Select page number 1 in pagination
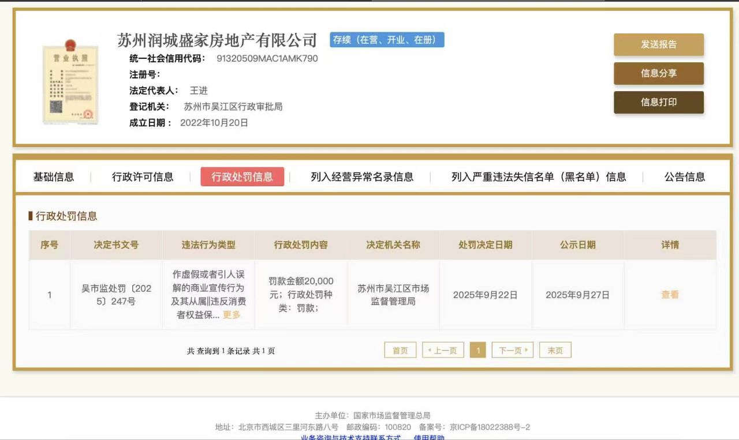Image resolution: width=739 pixels, height=440 pixels. click(477, 350)
